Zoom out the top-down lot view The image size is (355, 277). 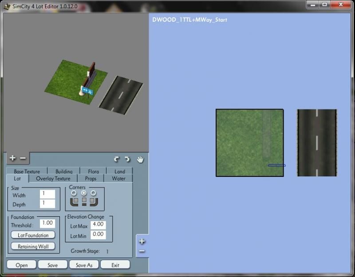click(x=142, y=251)
